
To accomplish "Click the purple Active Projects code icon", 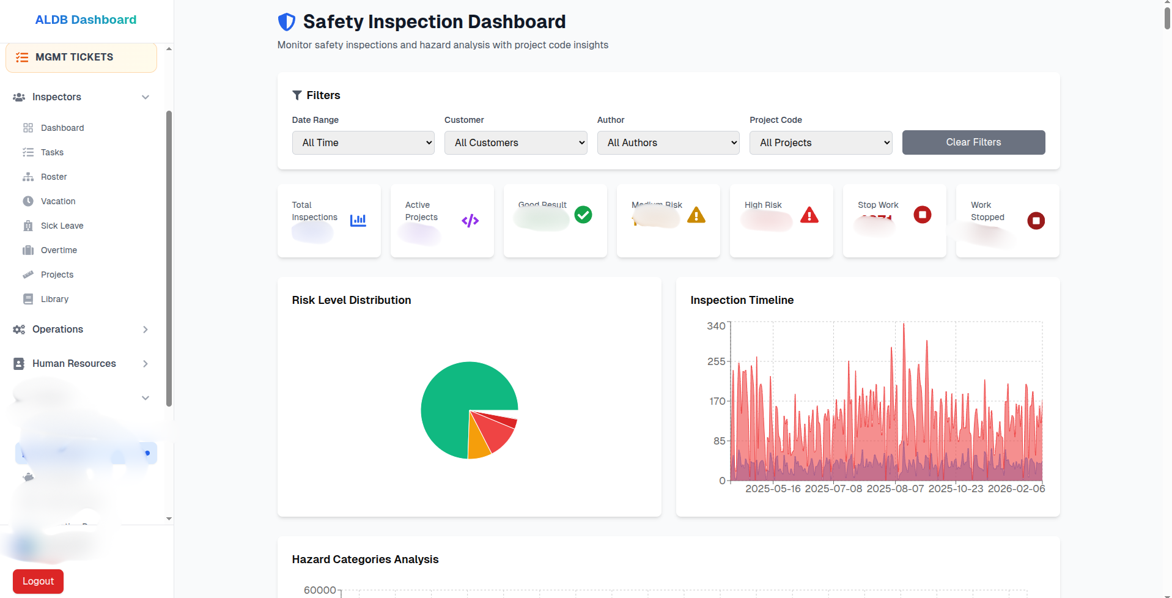I will click(470, 221).
